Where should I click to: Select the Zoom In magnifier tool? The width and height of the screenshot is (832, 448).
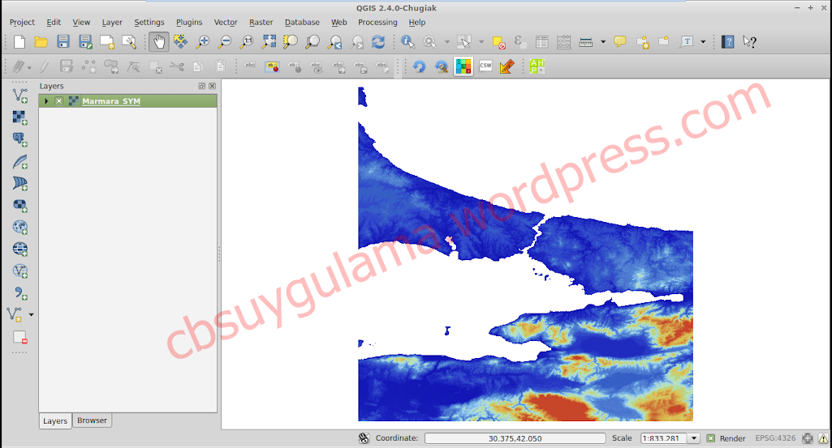[x=202, y=42]
